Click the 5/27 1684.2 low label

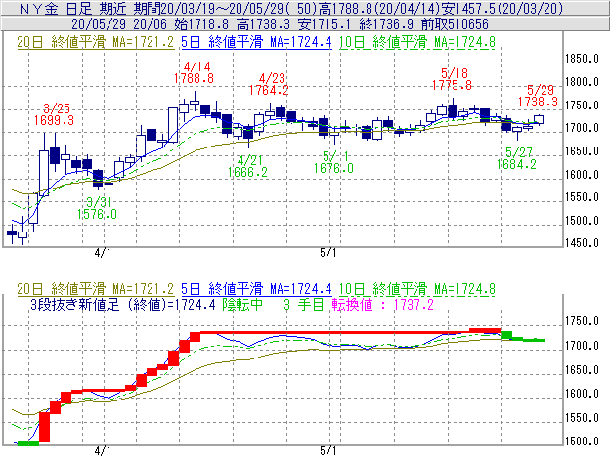coord(516,158)
